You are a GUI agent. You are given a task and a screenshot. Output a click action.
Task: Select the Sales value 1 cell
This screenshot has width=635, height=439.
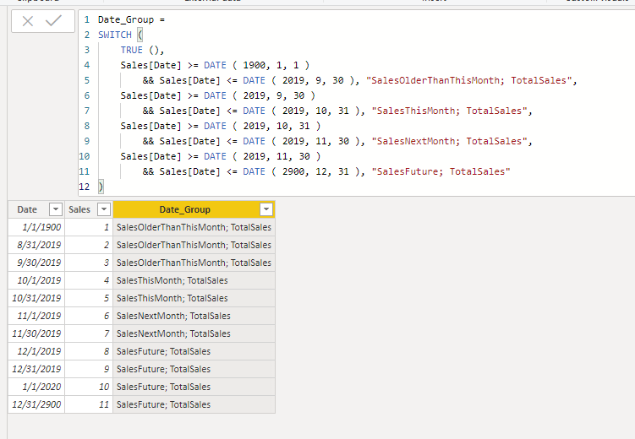click(x=89, y=227)
